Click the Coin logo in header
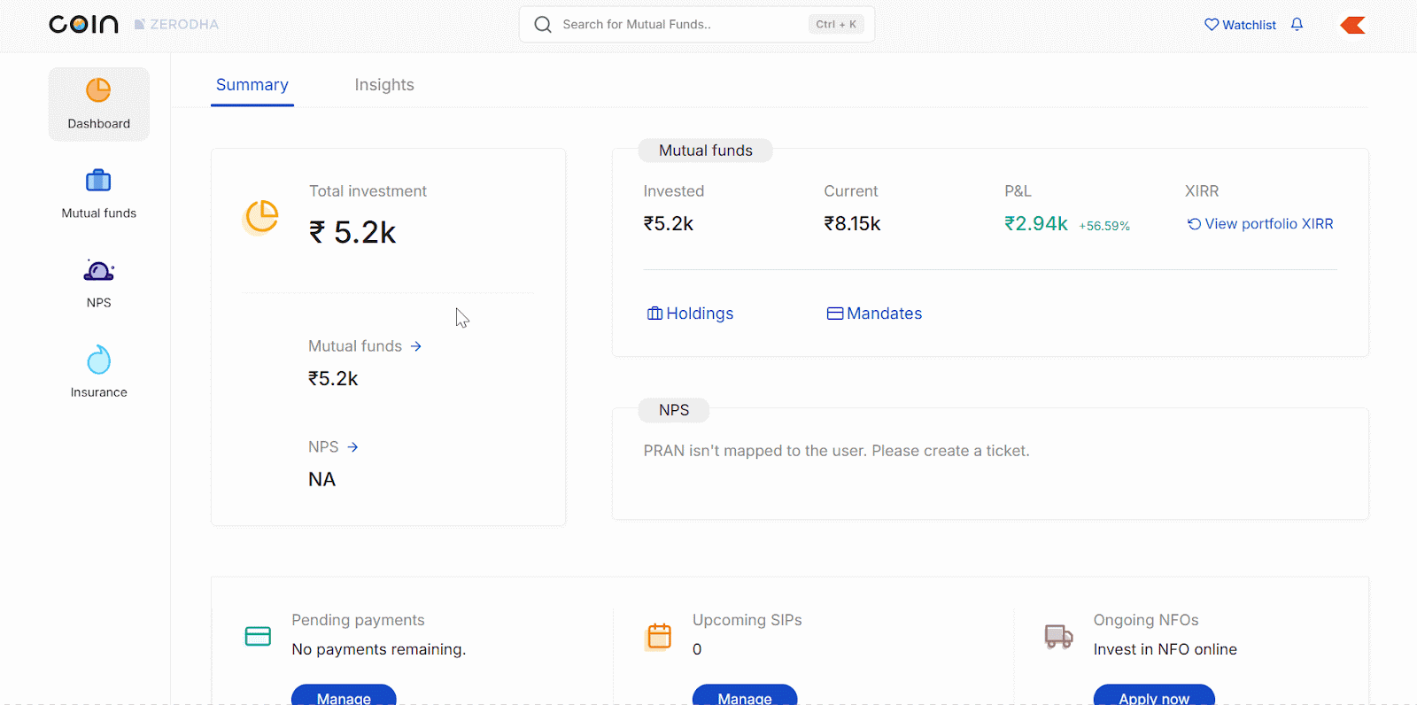The width and height of the screenshot is (1417, 705). [x=83, y=24]
